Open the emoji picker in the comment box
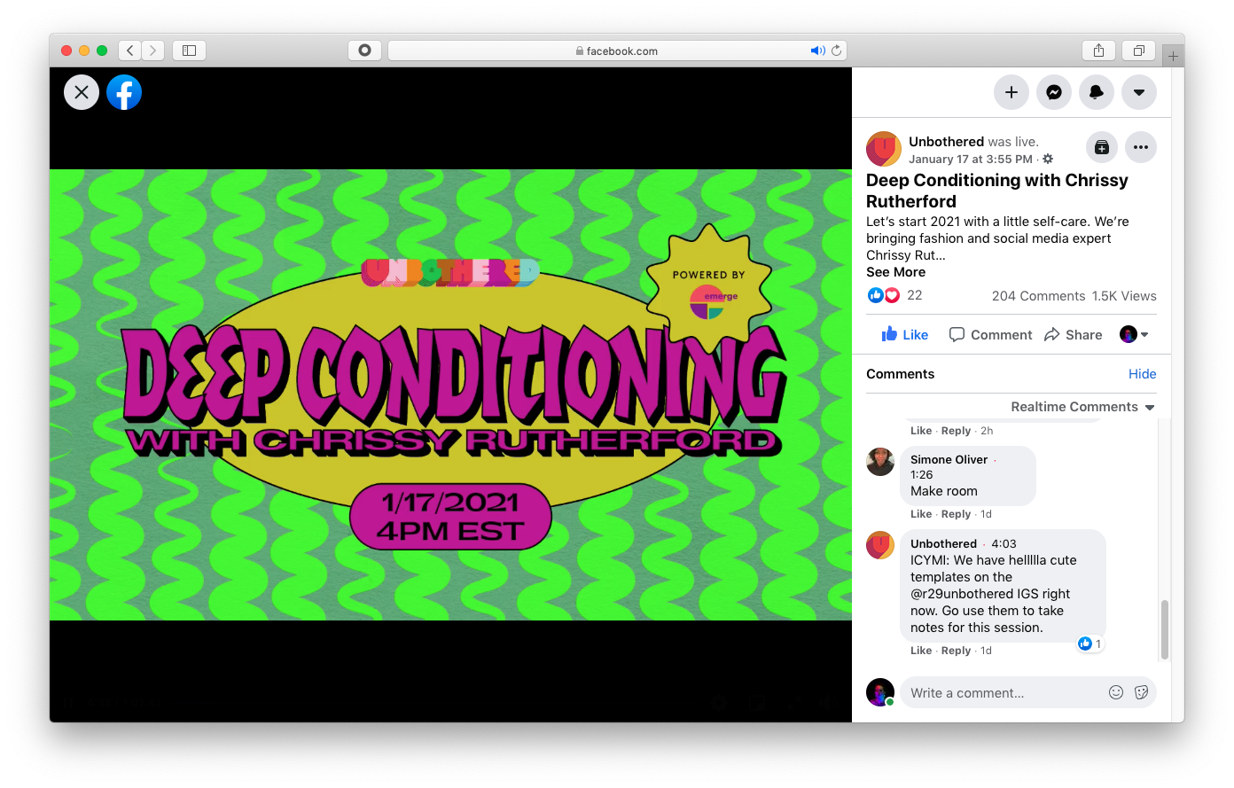Viewport: 1234px width, 788px height. [1116, 692]
